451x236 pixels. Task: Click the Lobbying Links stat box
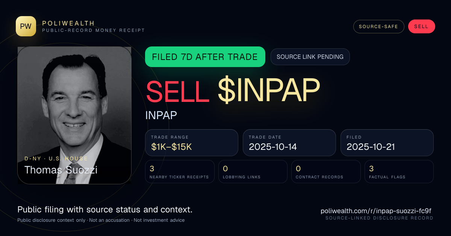point(253,172)
